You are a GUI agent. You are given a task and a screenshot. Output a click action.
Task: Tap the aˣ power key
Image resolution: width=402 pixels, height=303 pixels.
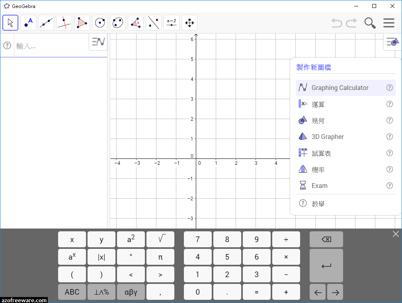pos(72,257)
